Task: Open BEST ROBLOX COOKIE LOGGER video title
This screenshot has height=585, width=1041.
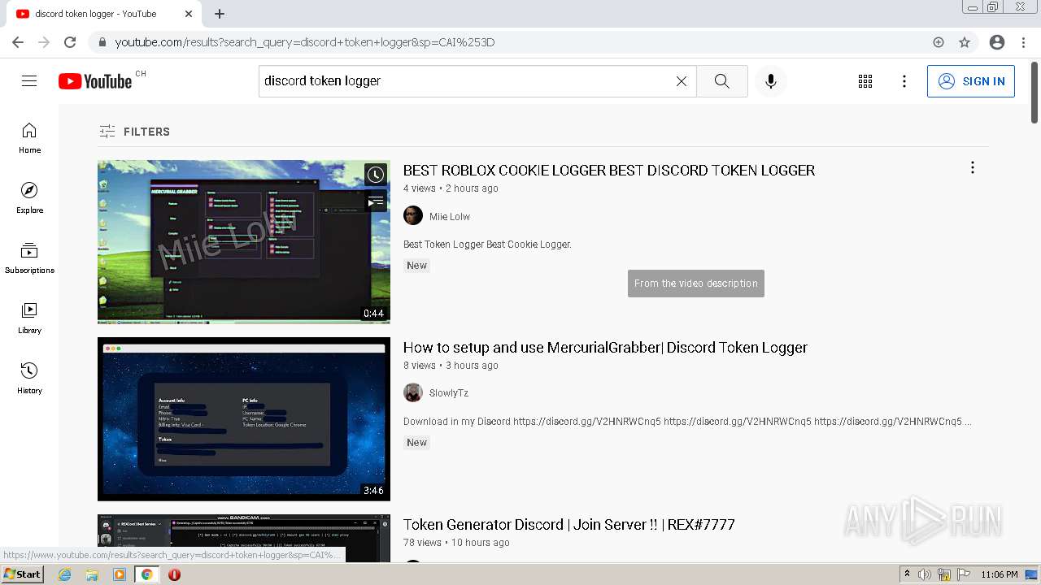Action: tap(609, 171)
